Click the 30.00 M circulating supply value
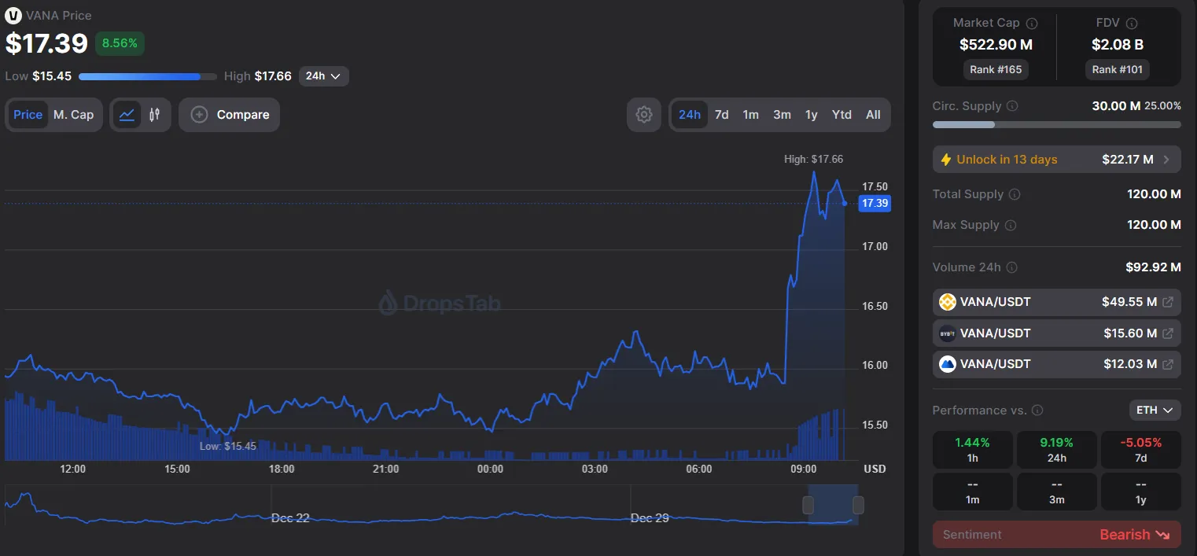This screenshot has width=1197, height=556. click(1116, 105)
